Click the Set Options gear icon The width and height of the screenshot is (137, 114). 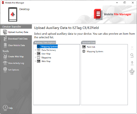[x=5, y=69]
